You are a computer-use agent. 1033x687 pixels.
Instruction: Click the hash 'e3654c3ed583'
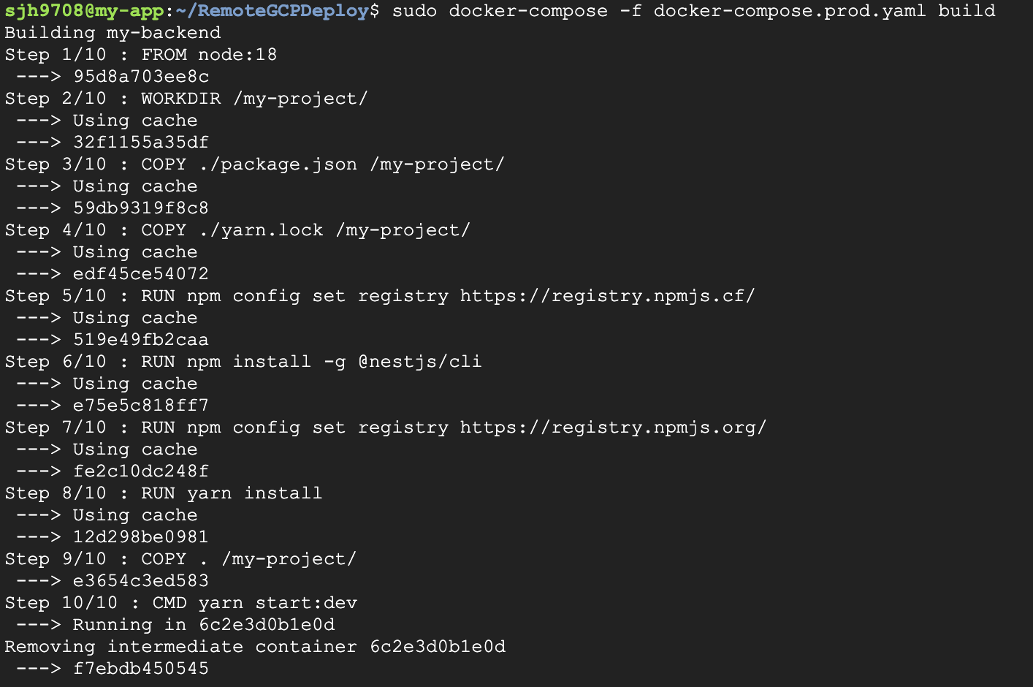pos(141,581)
